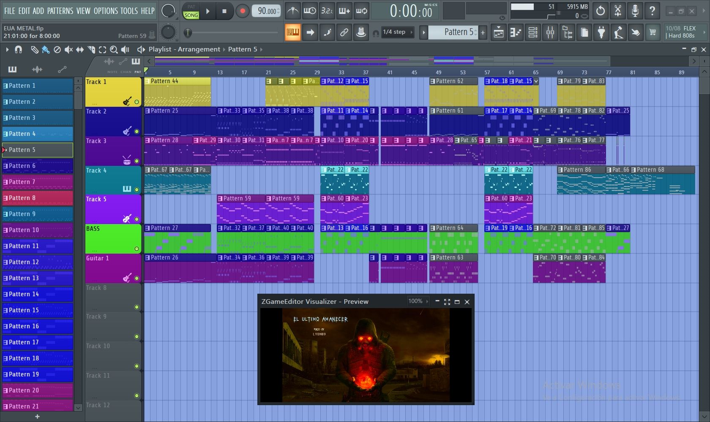The width and height of the screenshot is (710, 422).
Task: Toggle the playlist magnet snap icon
Action: coord(18,50)
